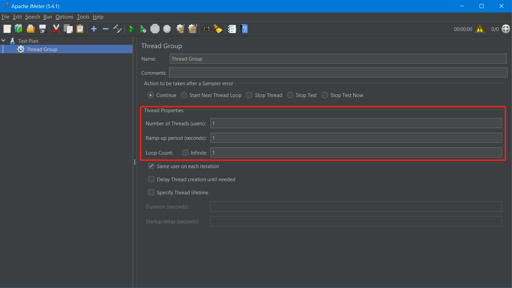The width and height of the screenshot is (512, 288).
Task: Open the Search menu
Action: (32, 17)
